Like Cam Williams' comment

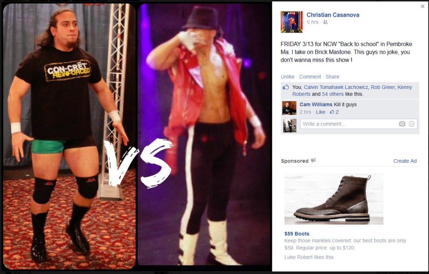click(320, 112)
